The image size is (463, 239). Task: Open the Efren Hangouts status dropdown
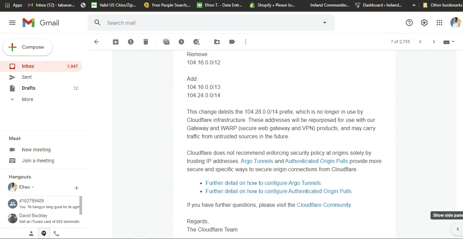(x=33, y=188)
